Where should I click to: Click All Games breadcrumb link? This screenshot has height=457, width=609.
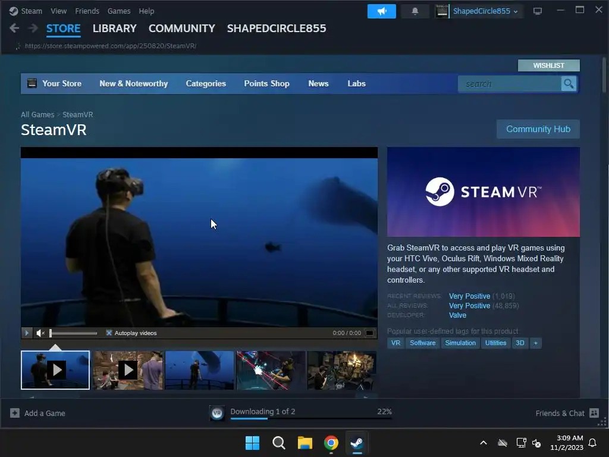[37, 115]
